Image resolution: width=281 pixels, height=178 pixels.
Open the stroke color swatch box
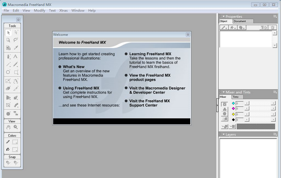15,142
